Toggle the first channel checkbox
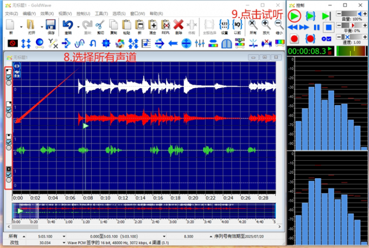 coord(9,77)
